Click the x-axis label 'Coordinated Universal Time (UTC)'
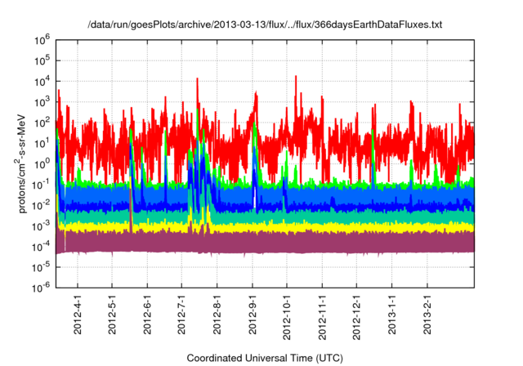The image size is (523, 366). point(265,358)
